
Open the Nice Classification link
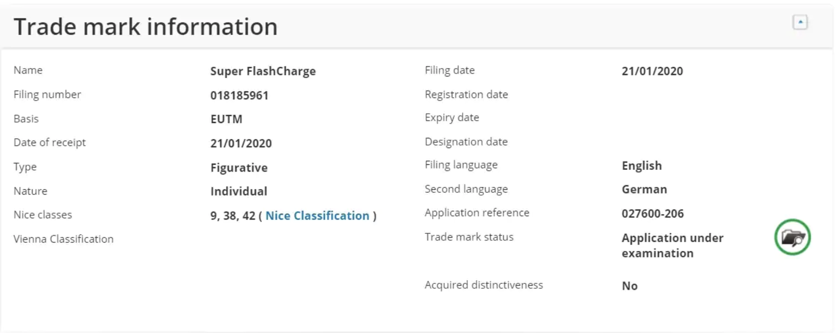(317, 216)
